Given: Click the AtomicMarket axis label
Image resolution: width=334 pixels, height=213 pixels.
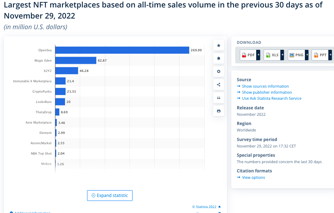Looking at the screenshot, I should click(41, 143).
